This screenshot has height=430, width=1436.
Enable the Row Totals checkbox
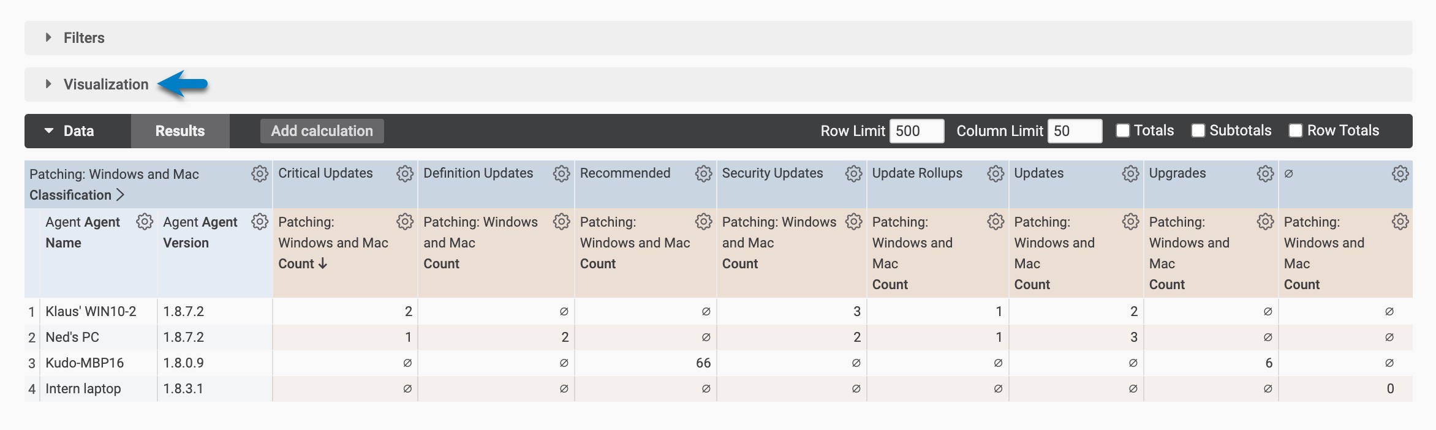pyautogui.click(x=1295, y=130)
